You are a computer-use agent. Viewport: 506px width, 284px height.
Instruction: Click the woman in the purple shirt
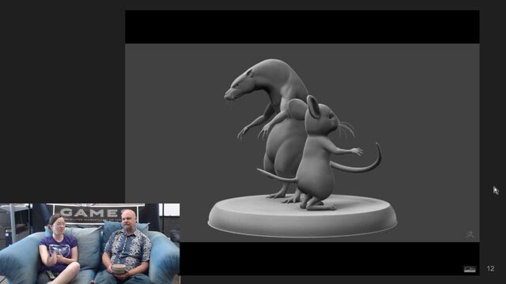click(58, 249)
